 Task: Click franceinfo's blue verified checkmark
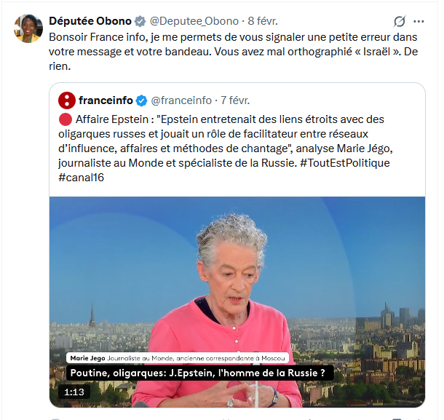(x=141, y=100)
